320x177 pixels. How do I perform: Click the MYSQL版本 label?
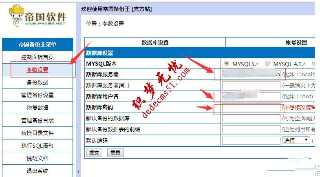[x=101, y=64]
